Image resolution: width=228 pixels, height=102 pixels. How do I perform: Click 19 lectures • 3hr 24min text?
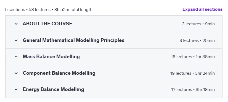(192, 73)
